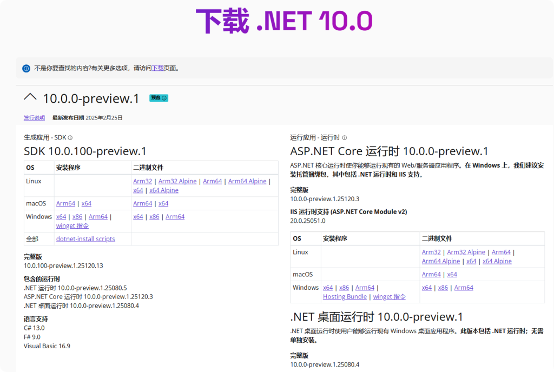Click the 预览 badge next to 10.0.0-preview.1
The width and height of the screenshot is (554, 372).
click(158, 98)
